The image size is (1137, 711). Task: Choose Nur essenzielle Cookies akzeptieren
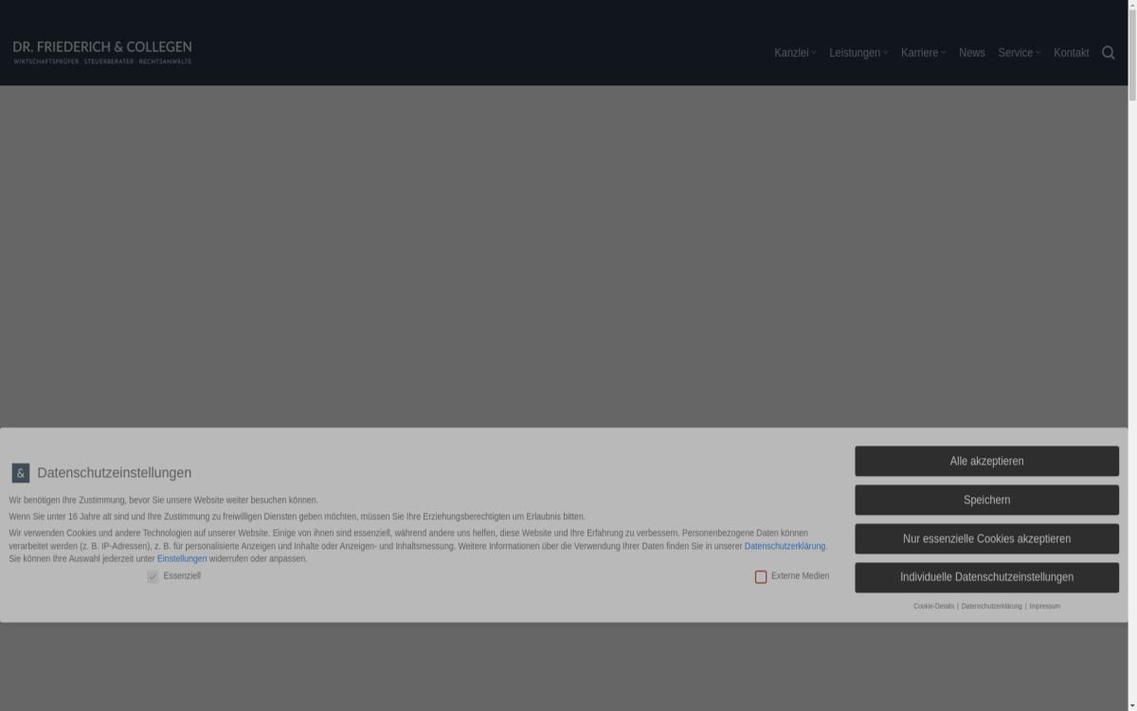(986, 538)
